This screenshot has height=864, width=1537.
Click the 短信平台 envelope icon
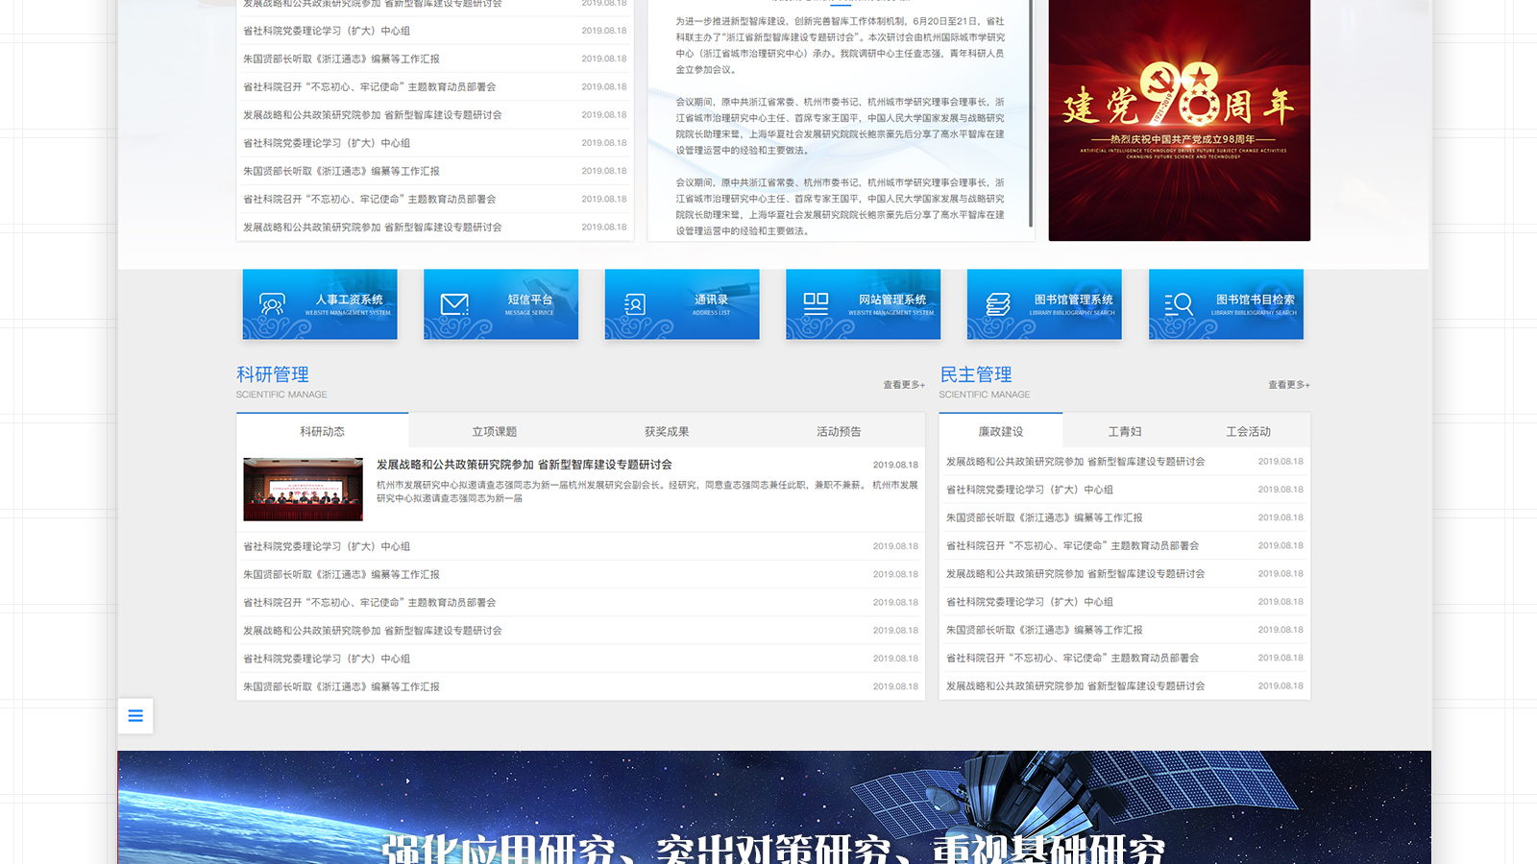point(454,305)
